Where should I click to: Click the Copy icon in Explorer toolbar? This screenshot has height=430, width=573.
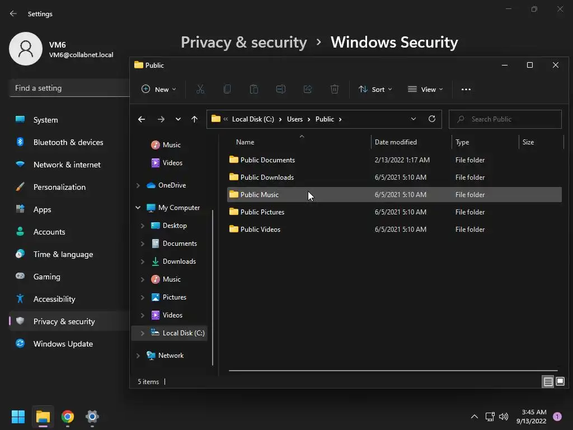[227, 89]
